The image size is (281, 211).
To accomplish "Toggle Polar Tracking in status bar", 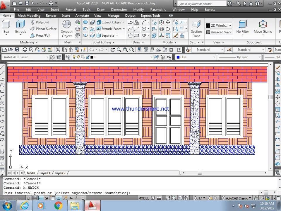I will [x=47, y=198].
